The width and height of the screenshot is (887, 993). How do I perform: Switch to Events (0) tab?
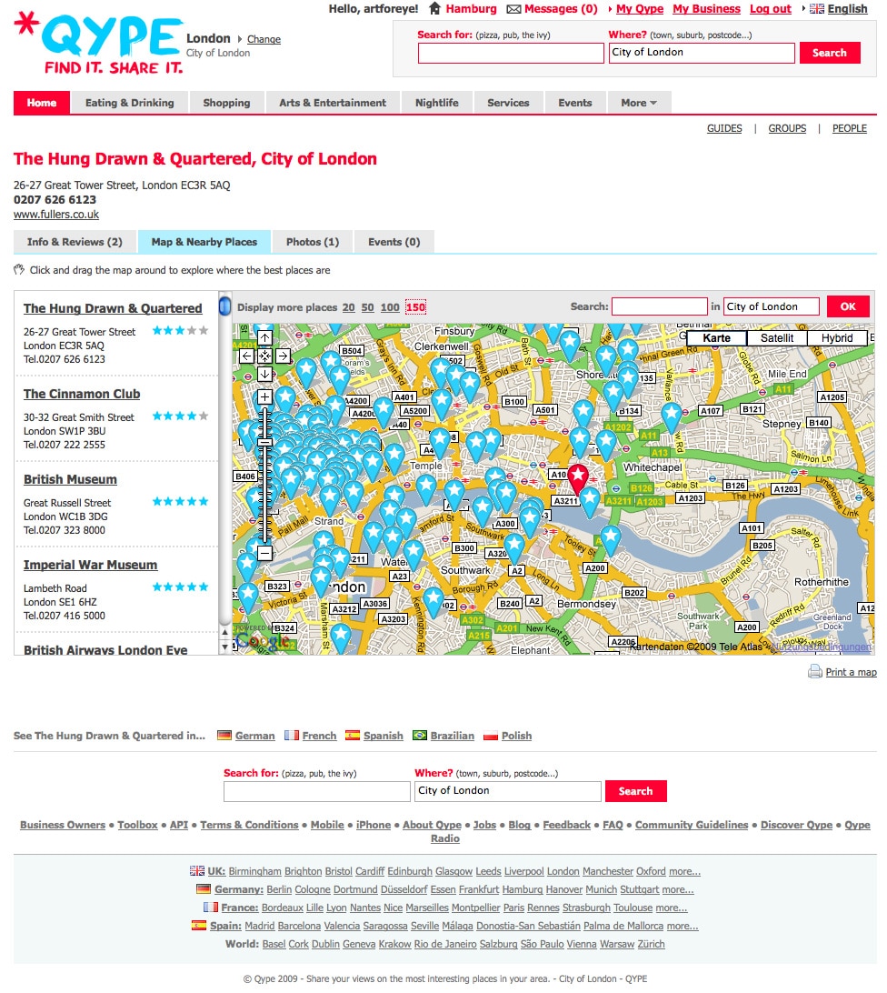tap(394, 242)
